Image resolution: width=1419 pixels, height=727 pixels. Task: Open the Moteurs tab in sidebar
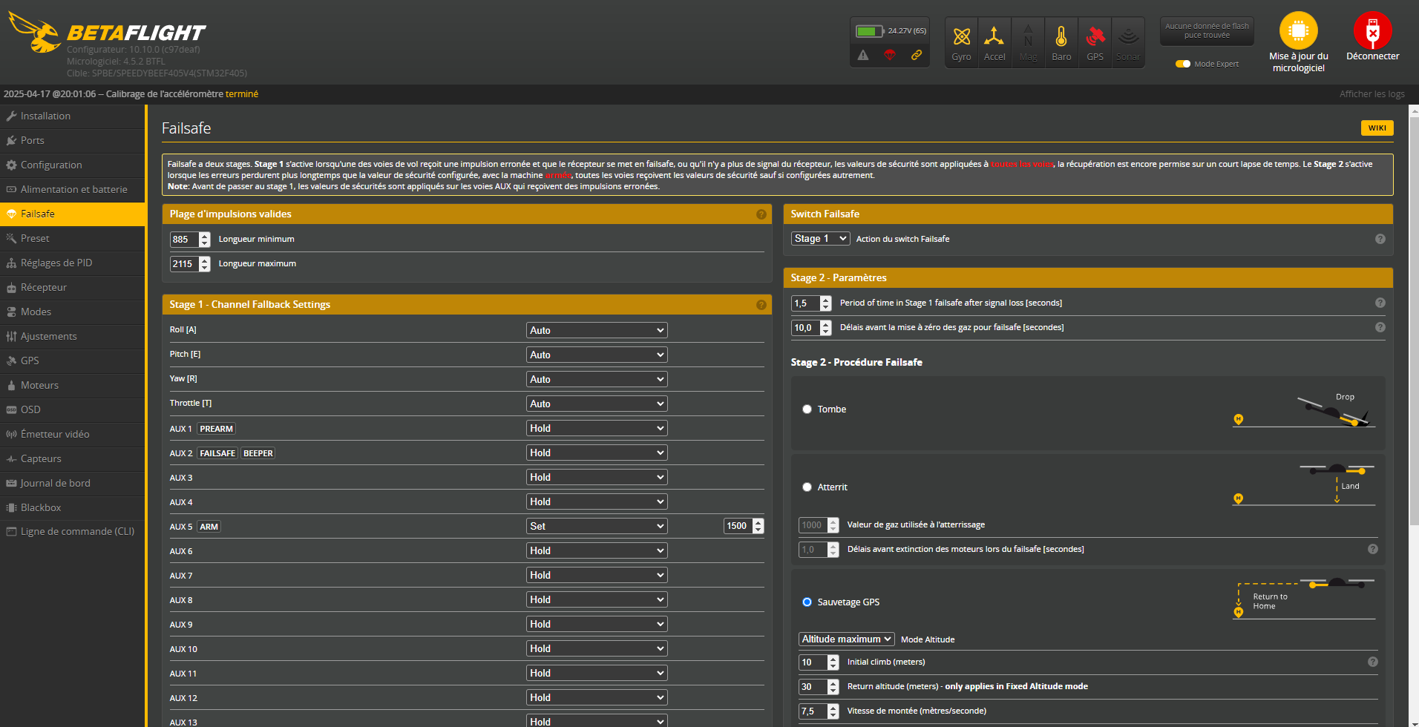click(x=39, y=385)
